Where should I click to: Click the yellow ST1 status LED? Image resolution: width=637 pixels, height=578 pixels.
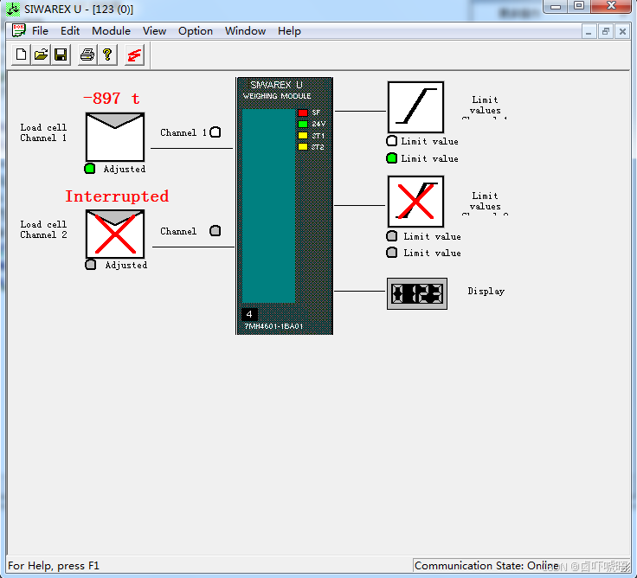tap(303, 135)
